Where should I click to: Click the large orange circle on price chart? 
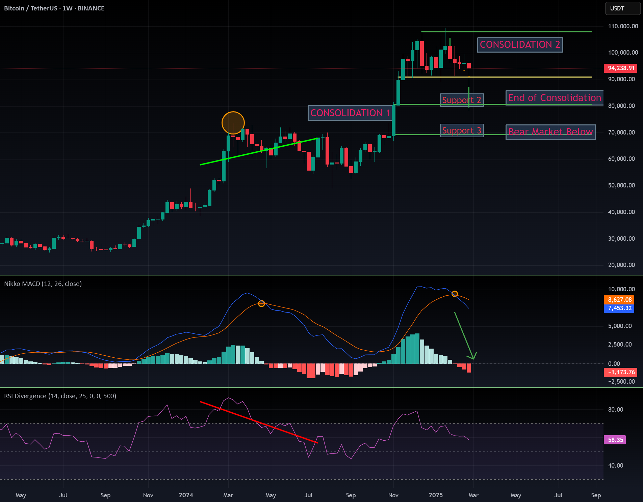pyautogui.click(x=233, y=123)
